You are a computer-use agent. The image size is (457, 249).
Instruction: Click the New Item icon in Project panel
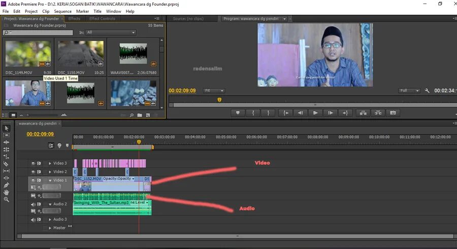(x=148, y=115)
